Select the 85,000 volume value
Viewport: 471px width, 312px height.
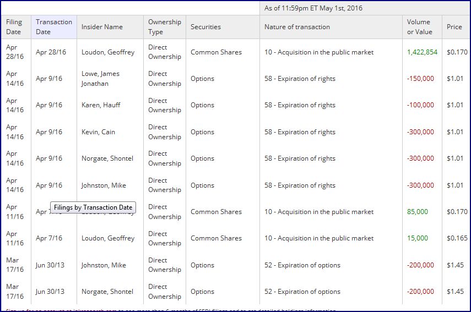(x=418, y=212)
